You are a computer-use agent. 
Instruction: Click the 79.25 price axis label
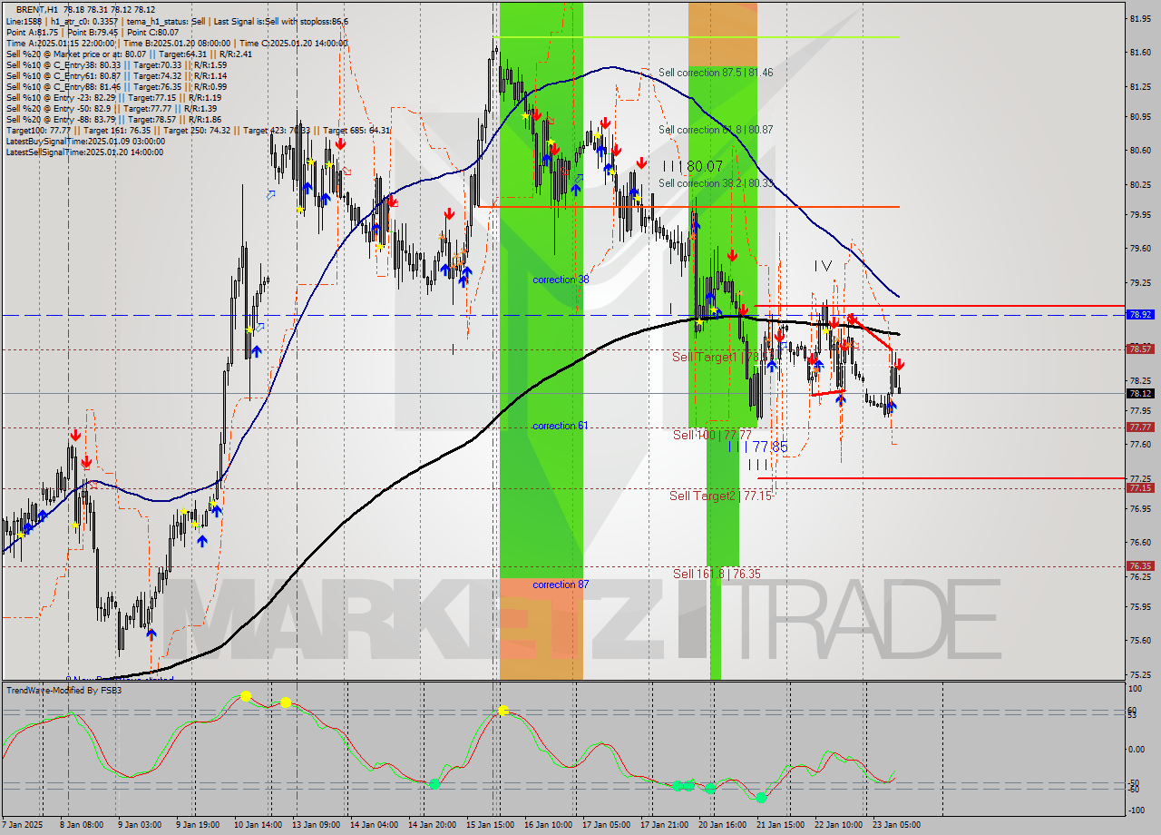[1140, 283]
